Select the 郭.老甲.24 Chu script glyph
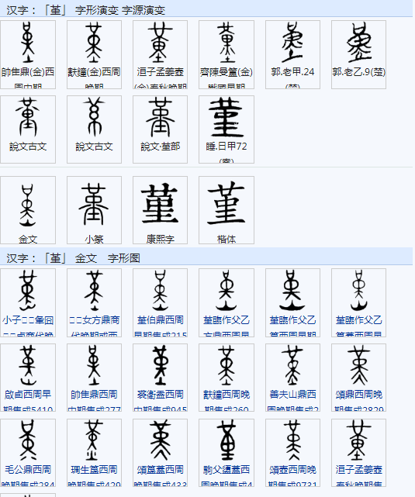Viewport: 415px width, 497px height. pyautogui.click(x=292, y=42)
